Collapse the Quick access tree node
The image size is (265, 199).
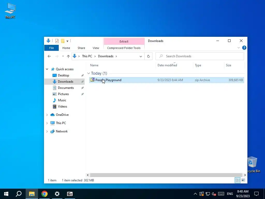47,69
